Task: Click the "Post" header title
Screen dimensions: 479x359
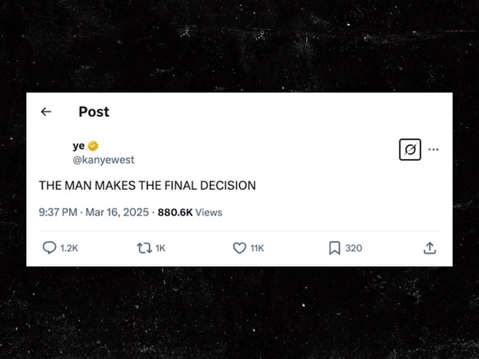Action: coord(94,112)
